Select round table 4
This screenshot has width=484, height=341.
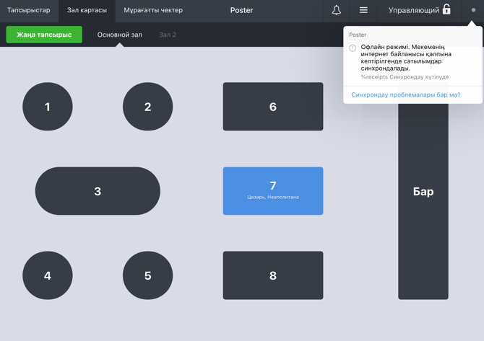[x=48, y=275]
